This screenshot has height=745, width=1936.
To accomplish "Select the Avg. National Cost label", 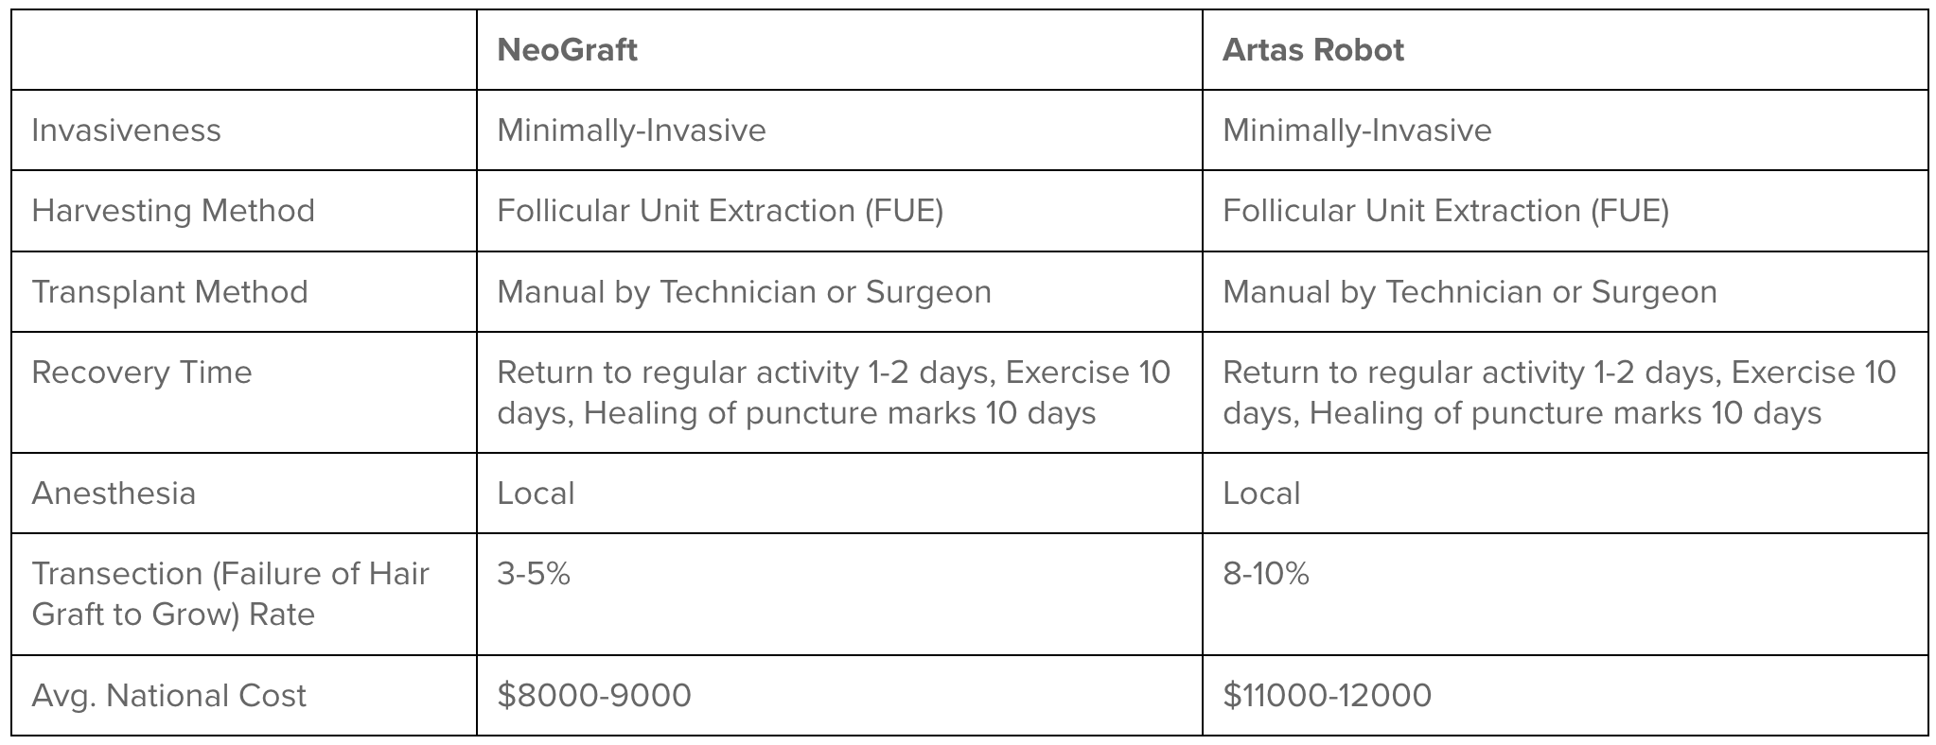I will pos(169,695).
